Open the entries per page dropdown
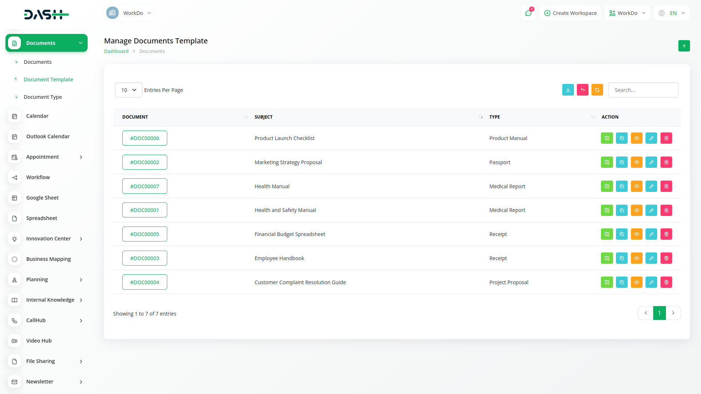The height and width of the screenshot is (394, 701). pyautogui.click(x=129, y=90)
